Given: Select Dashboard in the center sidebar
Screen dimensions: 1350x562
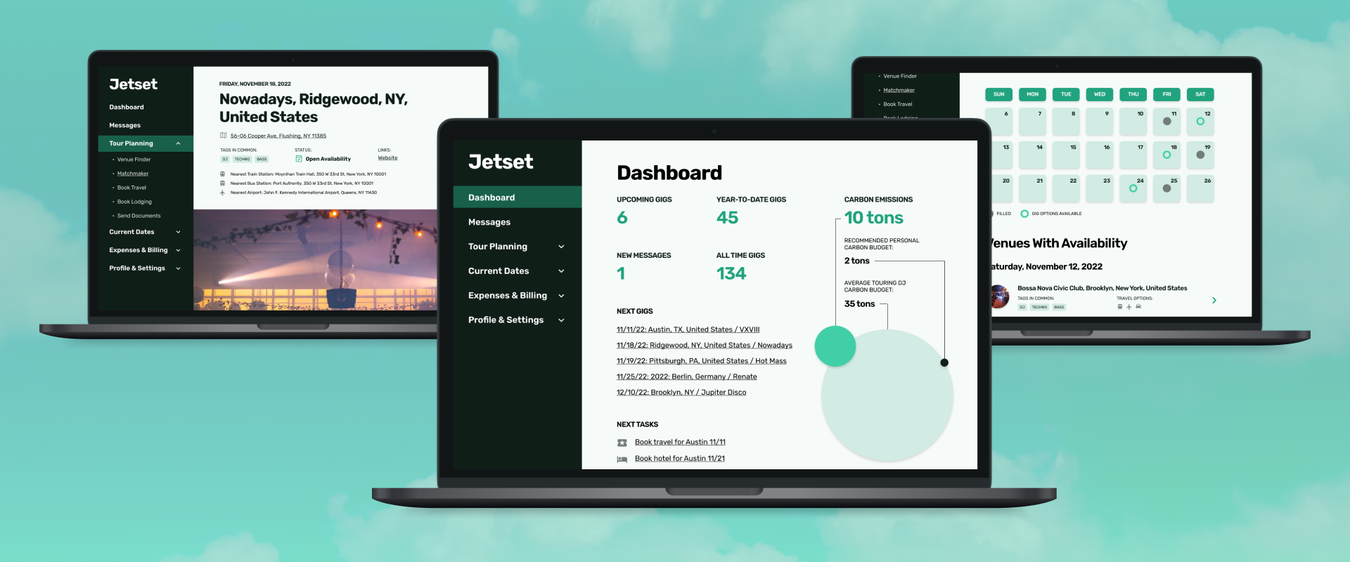Looking at the screenshot, I should [491, 197].
